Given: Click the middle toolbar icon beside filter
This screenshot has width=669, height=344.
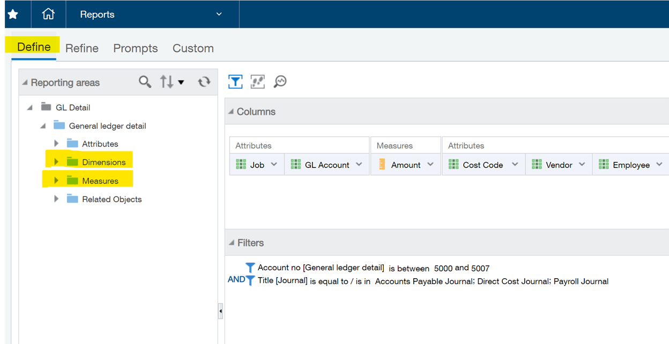Looking at the screenshot, I should 258,81.
